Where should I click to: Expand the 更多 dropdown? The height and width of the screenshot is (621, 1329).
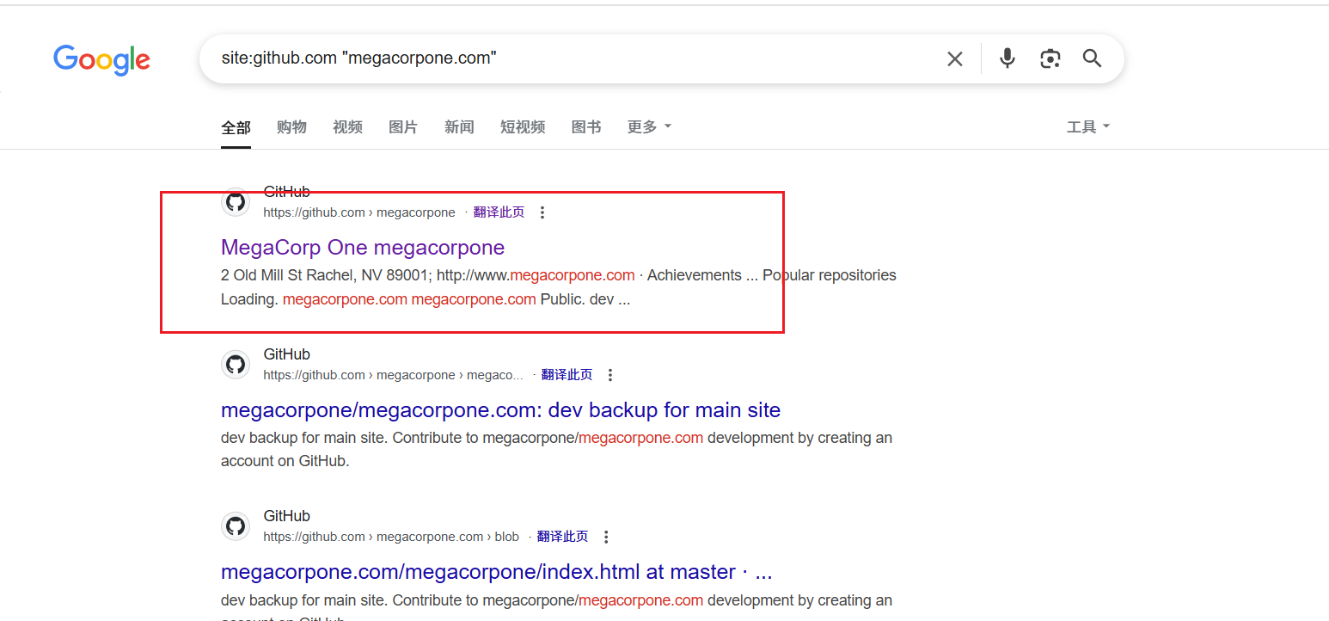click(649, 127)
